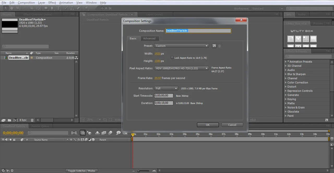The height and width of the screenshot is (173, 334).
Task: Delete selected project item with trash icon
Action: [x=32, y=120]
